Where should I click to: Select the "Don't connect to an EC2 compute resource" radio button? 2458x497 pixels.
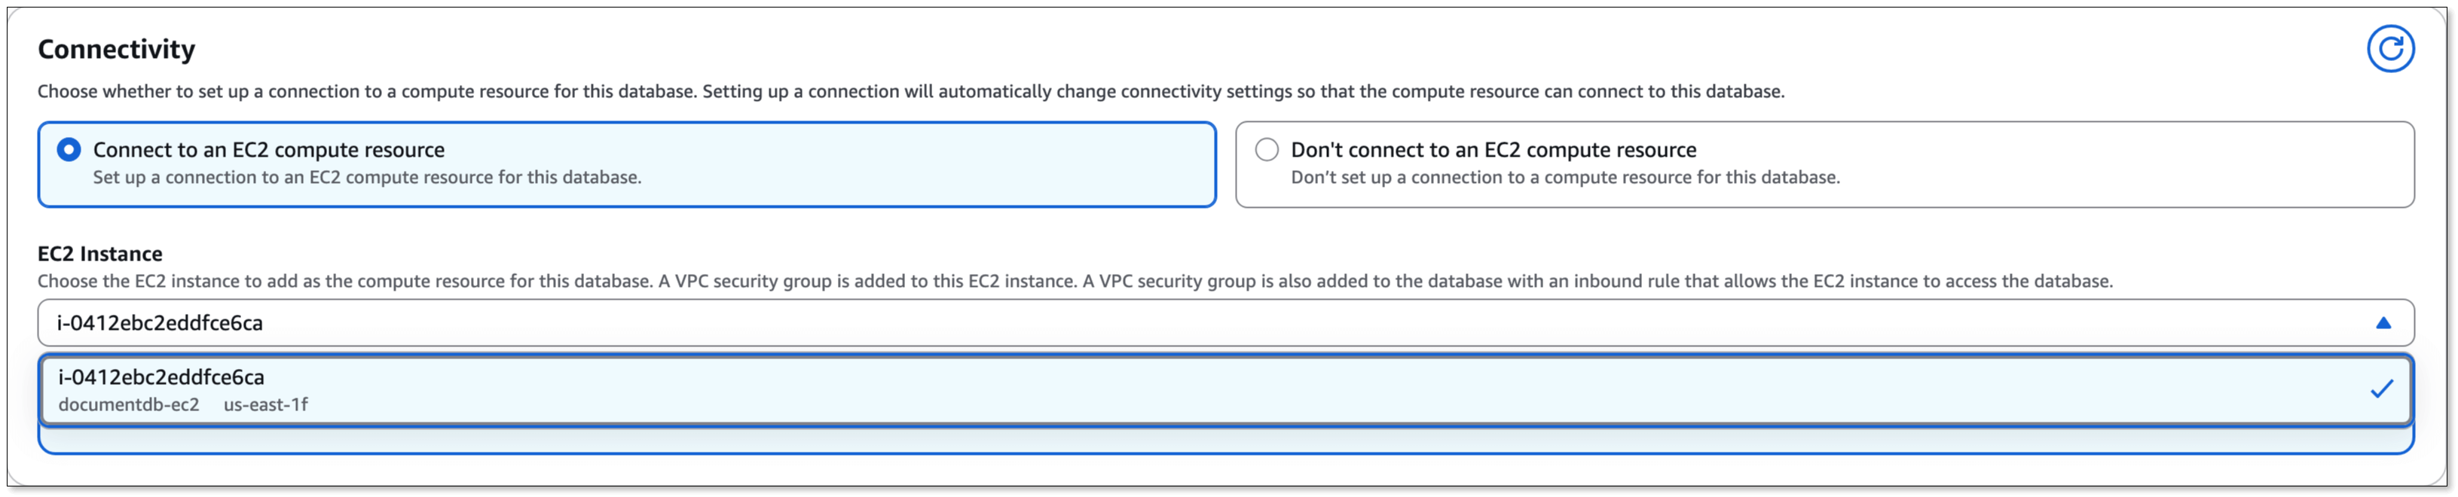(1266, 150)
